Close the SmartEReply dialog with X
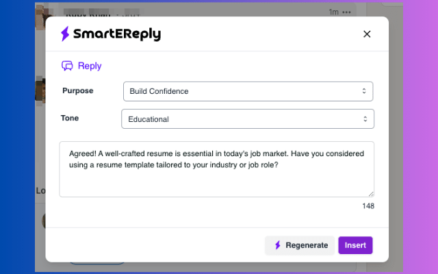This screenshot has height=274, width=438. [x=367, y=34]
